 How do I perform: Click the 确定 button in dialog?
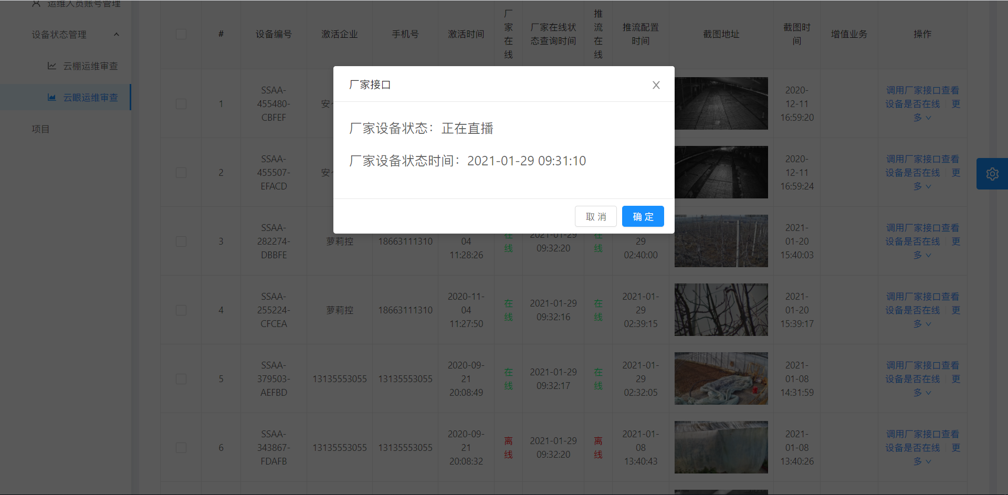coord(643,216)
